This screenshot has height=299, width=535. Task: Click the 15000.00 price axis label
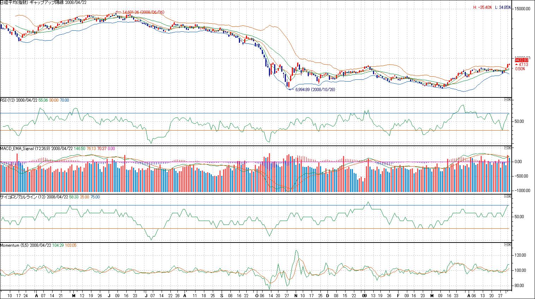(x=523, y=9)
